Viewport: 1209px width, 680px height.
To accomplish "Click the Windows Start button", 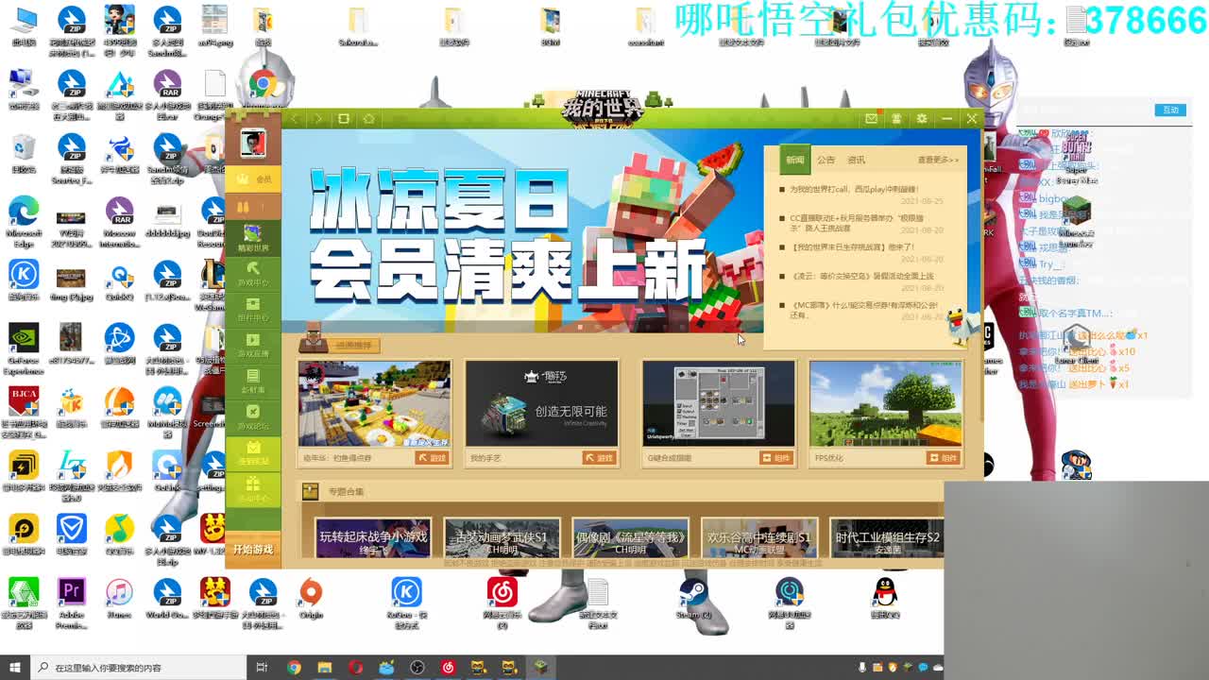I will coord(15,667).
